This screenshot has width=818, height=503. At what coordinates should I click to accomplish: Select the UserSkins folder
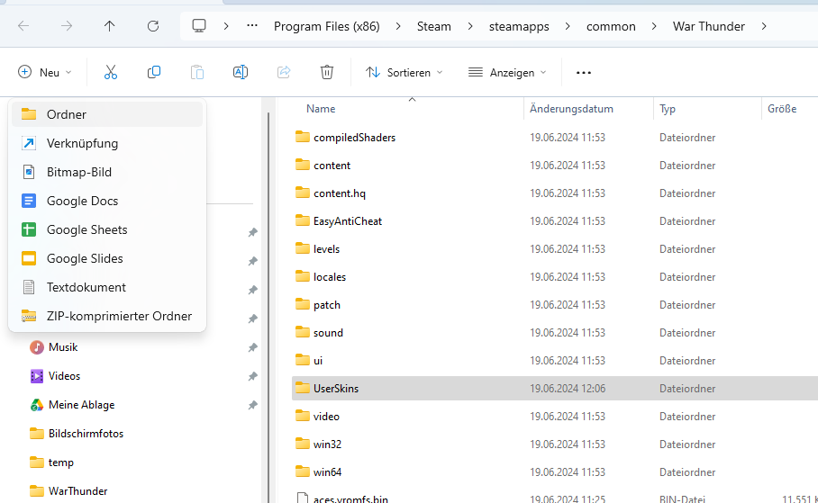click(336, 389)
